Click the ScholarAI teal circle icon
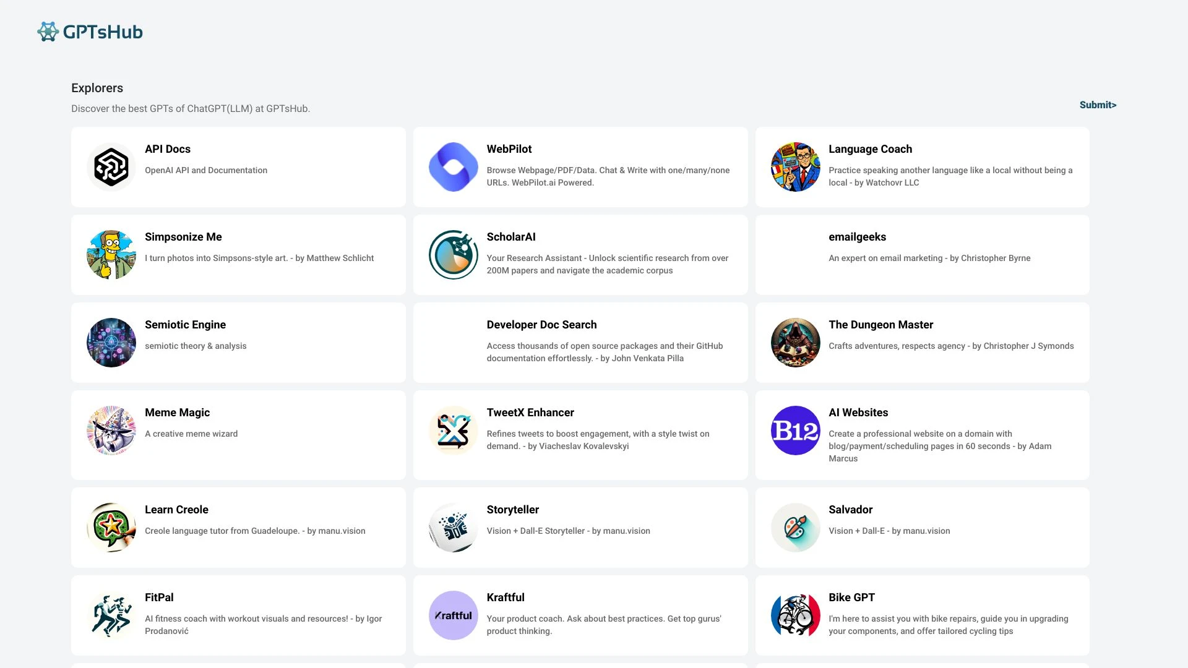Viewport: 1188px width, 668px height. tap(453, 255)
